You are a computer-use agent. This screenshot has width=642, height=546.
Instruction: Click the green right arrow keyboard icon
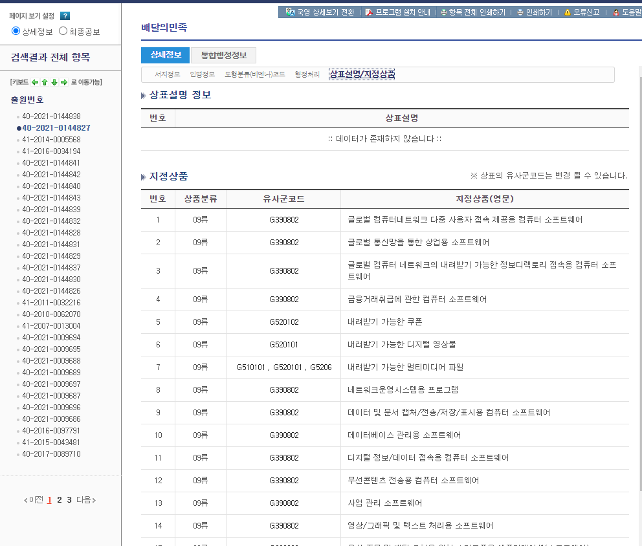64,82
